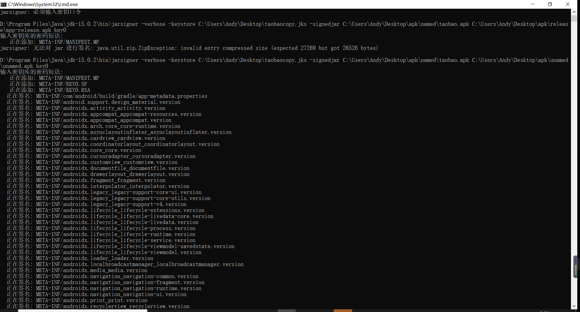The width and height of the screenshot is (580, 312).
Task: Click the legacy-support-v4.version line
Action: [97, 204]
